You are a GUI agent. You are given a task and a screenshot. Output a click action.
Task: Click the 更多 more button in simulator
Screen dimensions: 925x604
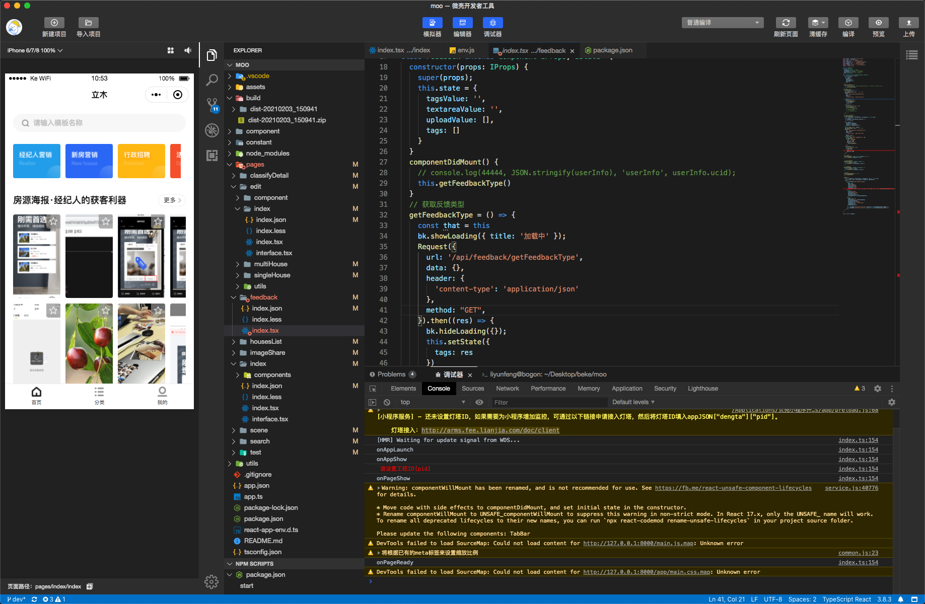pyautogui.click(x=172, y=200)
